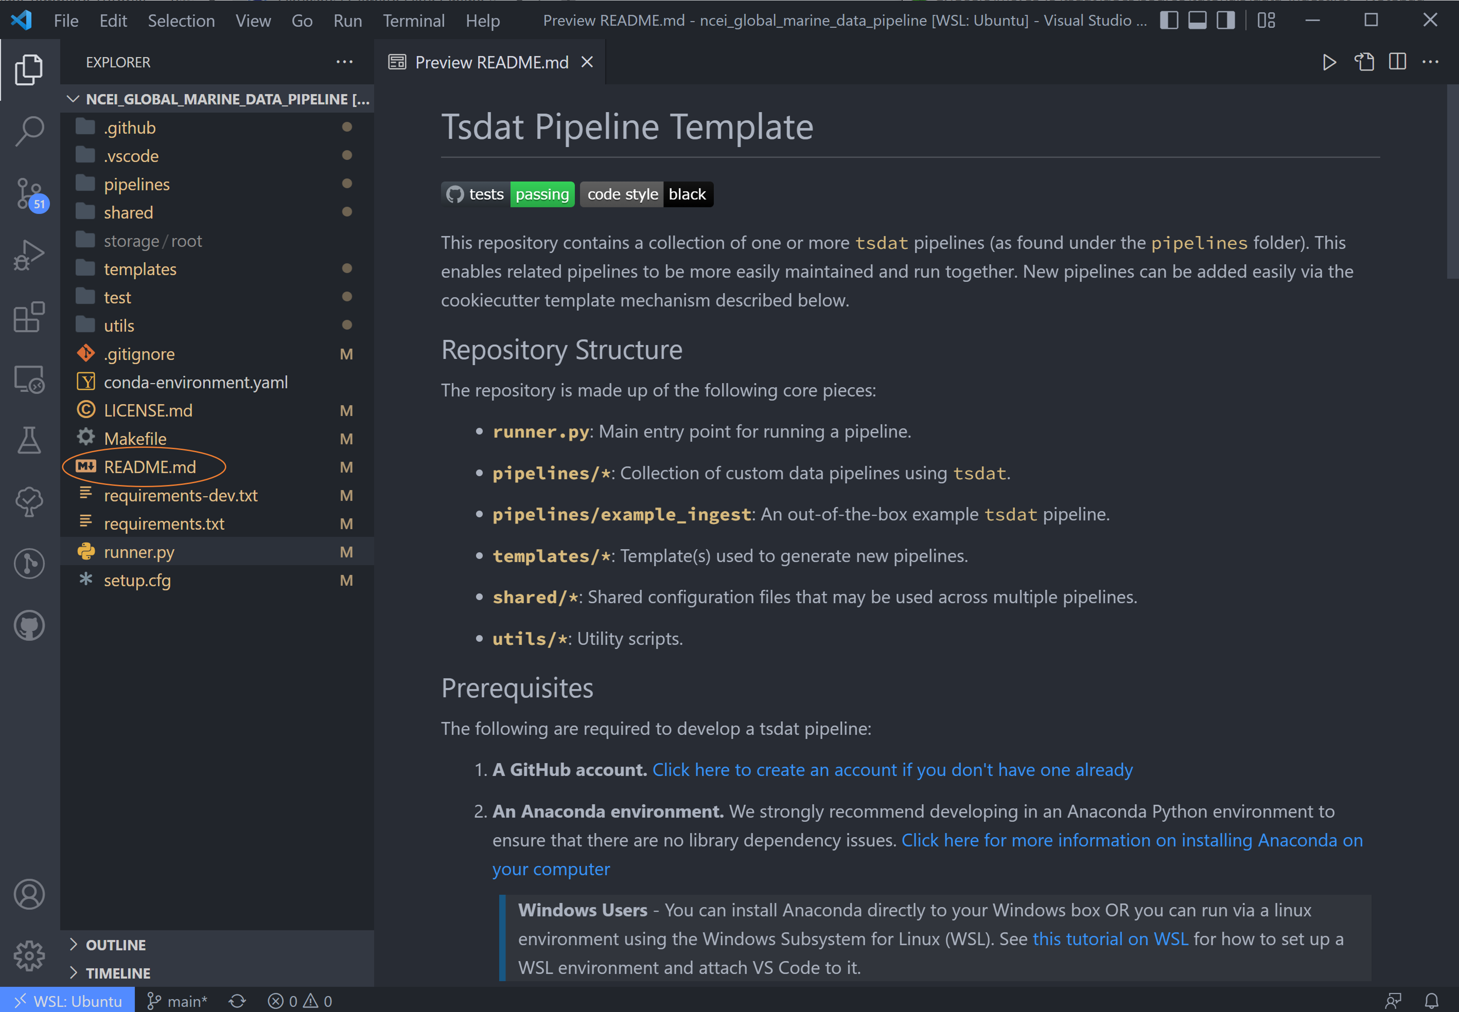This screenshot has height=1012, width=1459.
Task: Open the Help menu
Action: tap(483, 21)
